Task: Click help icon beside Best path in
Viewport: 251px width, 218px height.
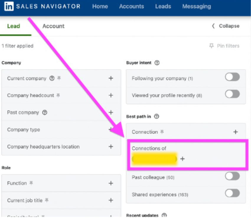Action: click(157, 117)
